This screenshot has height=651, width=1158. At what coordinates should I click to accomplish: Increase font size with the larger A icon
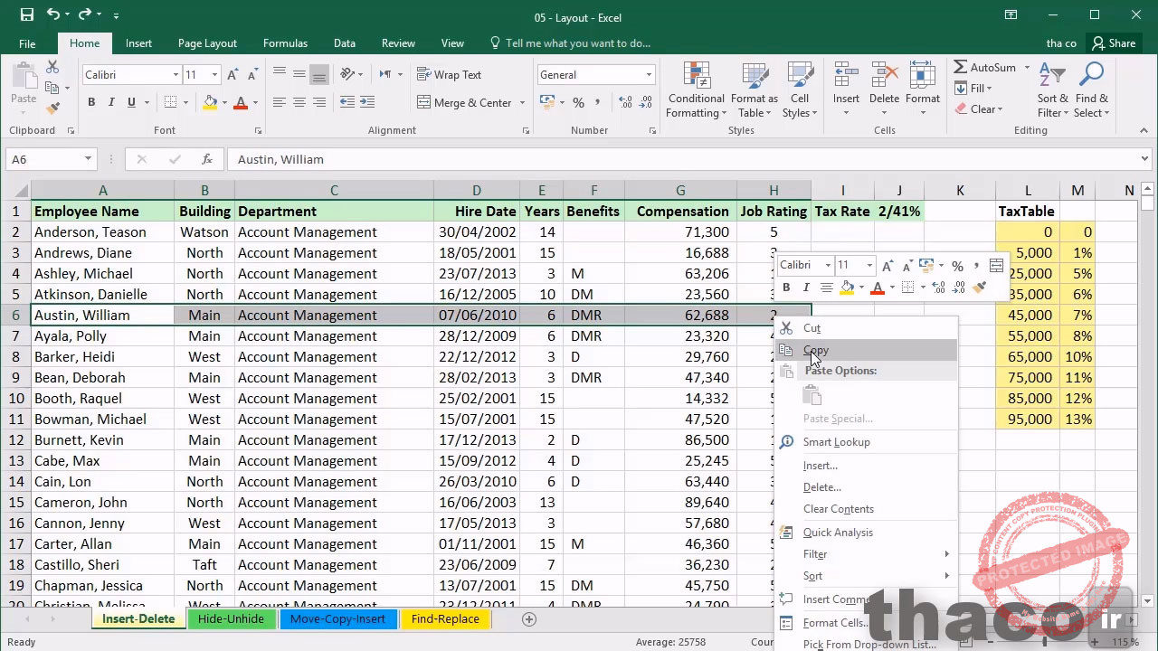pos(233,75)
